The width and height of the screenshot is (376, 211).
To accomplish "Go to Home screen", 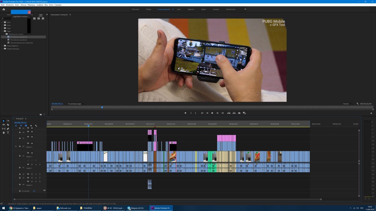I will coord(4,9).
